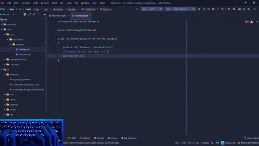
Task: Click the Apply Changes and Restart Activity icon
Action: click(x=204, y=9)
